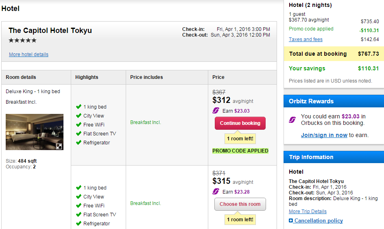Click 1 room left badge under Choose this room
384x229 pixels.
pos(240,220)
